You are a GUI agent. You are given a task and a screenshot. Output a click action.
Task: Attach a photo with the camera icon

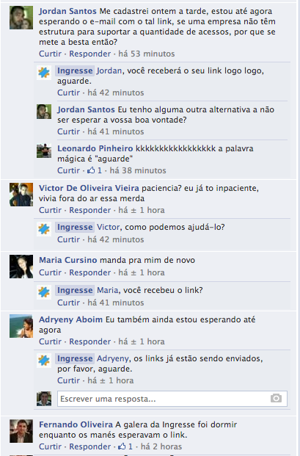click(x=276, y=398)
